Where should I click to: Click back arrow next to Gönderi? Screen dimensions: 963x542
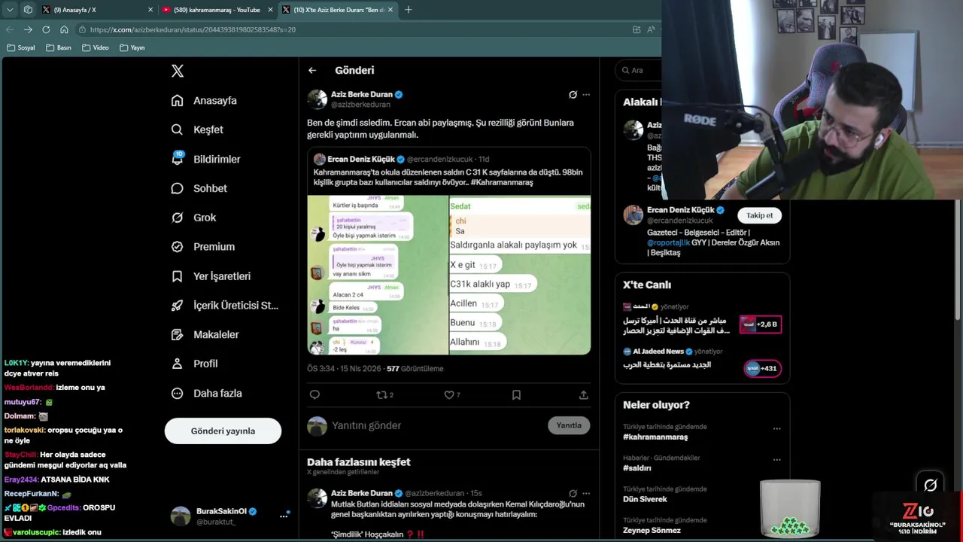pyautogui.click(x=312, y=70)
